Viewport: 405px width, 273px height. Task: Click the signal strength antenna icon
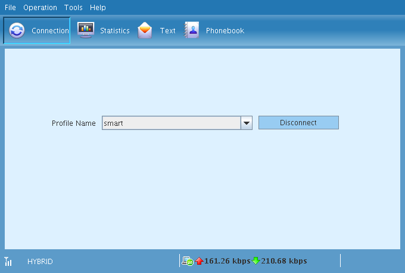pyautogui.click(x=8, y=261)
